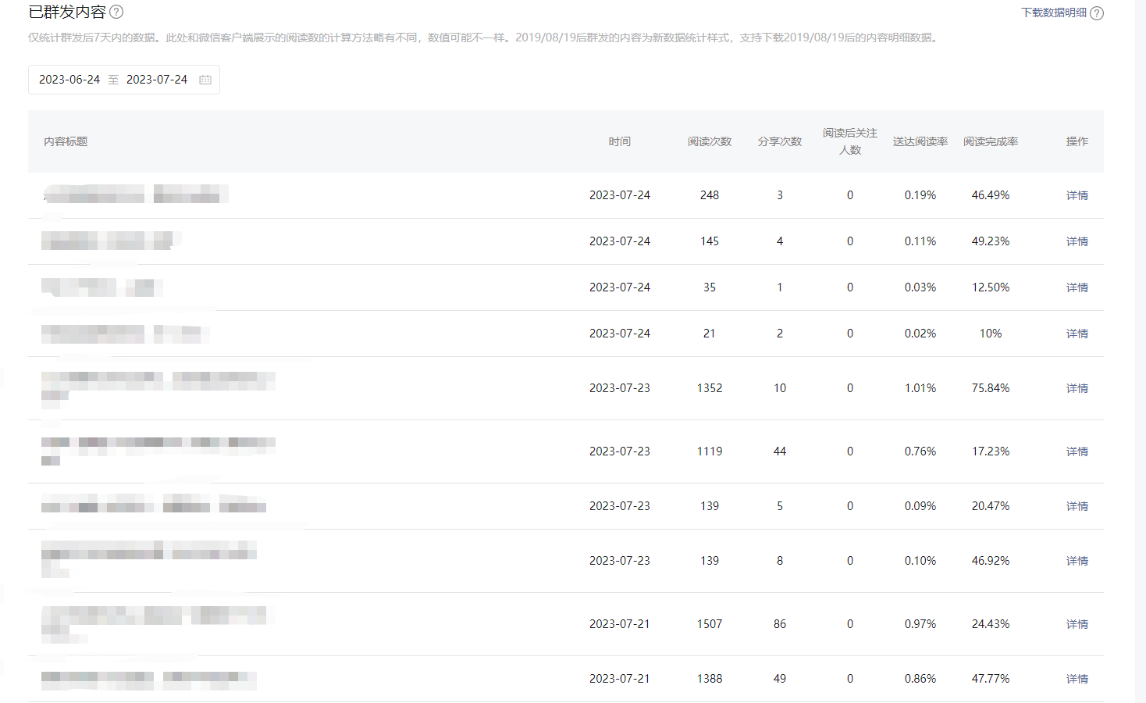This screenshot has width=1146, height=703.
Task: Open 详情 for row with 1388 reads
Action: [1077, 679]
